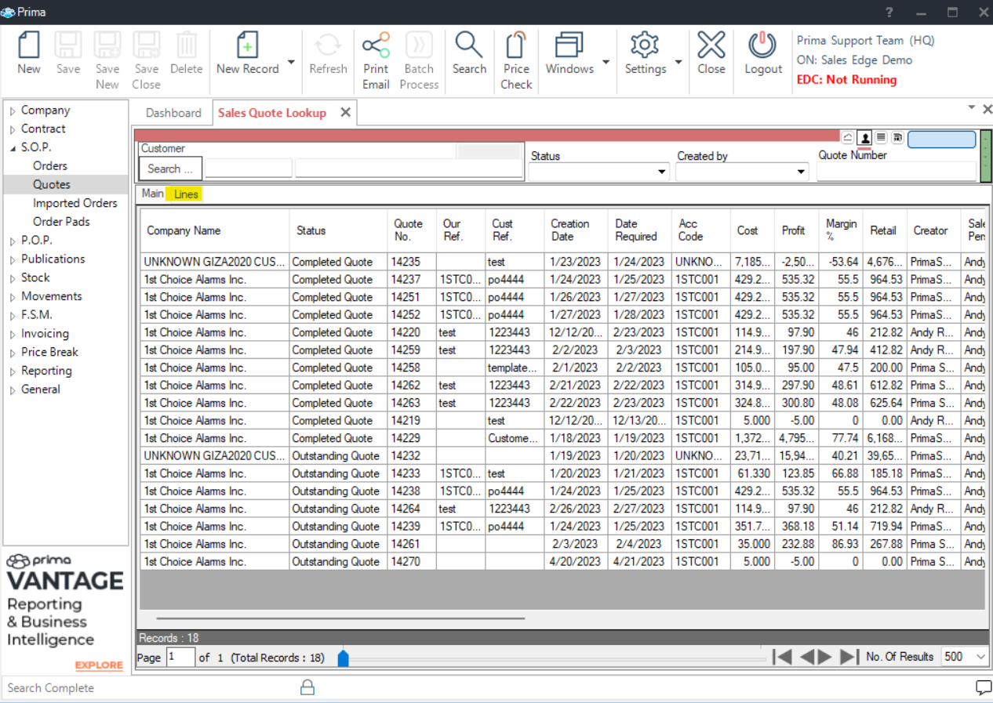The width and height of the screenshot is (993, 703).
Task: Click the table horizontal scrollbar
Action: point(340,618)
